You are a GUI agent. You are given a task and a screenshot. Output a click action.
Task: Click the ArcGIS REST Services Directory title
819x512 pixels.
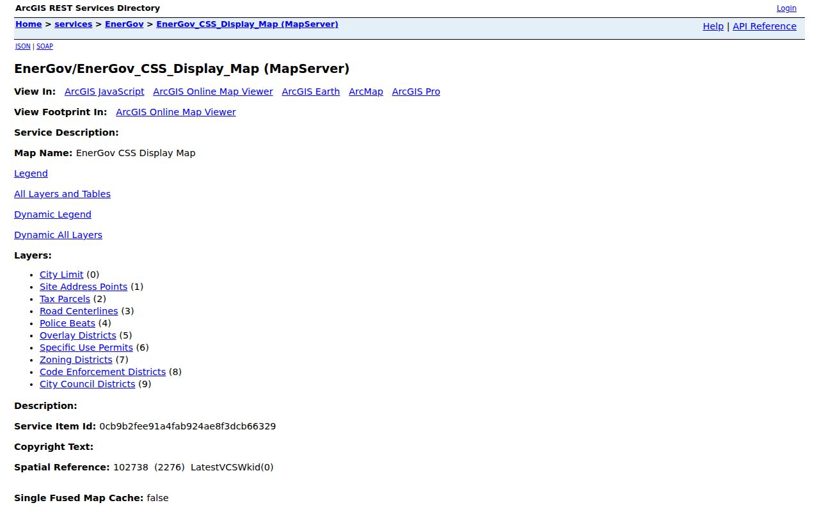click(x=88, y=8)
